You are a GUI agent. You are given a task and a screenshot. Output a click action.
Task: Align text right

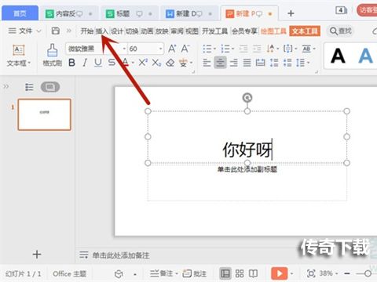click(x=233, y=63)
